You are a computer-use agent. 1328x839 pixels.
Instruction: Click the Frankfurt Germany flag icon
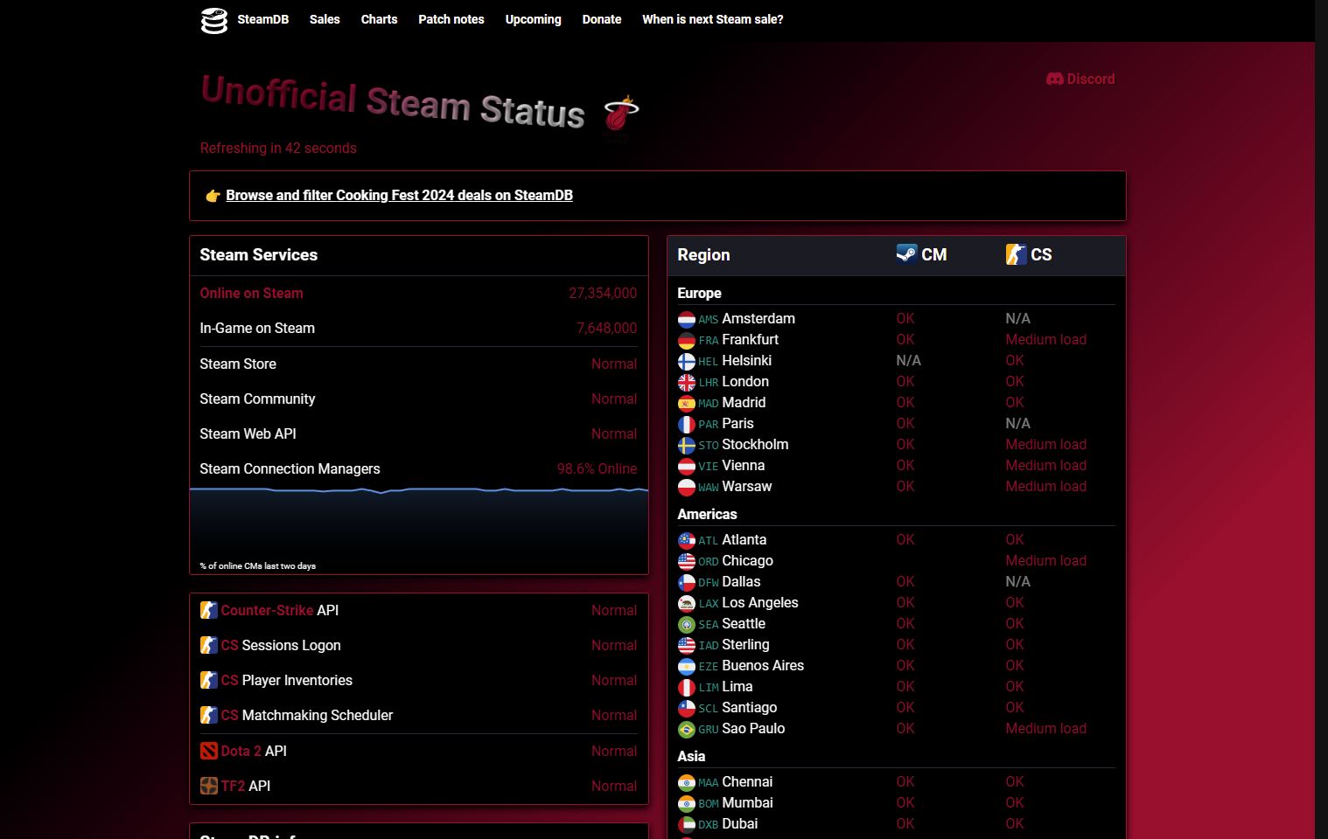(687, 340)
